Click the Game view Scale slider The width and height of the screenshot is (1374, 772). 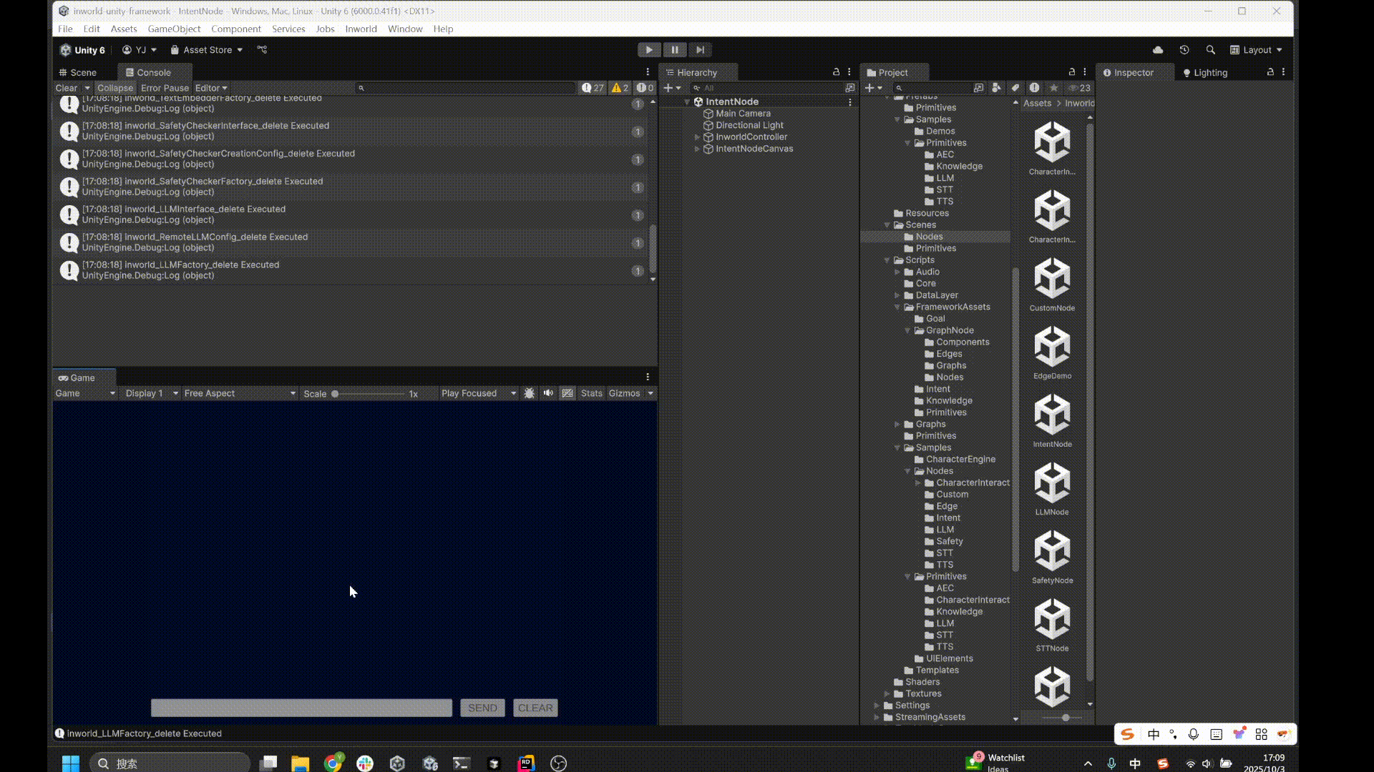click(369, 394)
